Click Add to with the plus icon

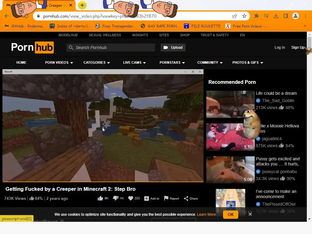[152, 199]
